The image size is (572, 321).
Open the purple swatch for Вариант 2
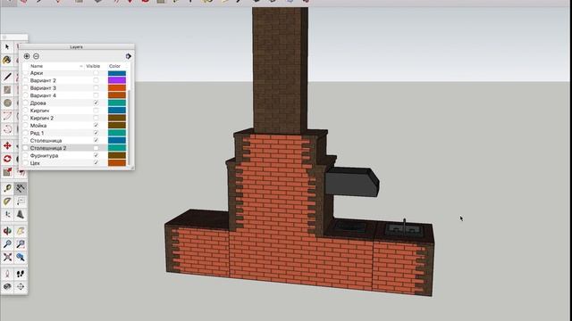[117, 80]
